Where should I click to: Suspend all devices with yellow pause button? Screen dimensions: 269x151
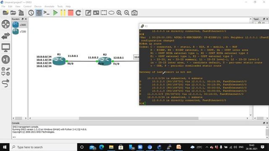63,13
